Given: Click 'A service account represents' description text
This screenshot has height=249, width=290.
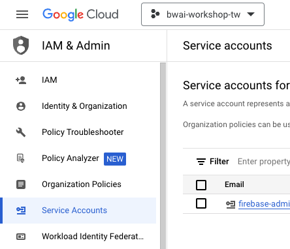Looking at the screenshot, I should [236, 104].
